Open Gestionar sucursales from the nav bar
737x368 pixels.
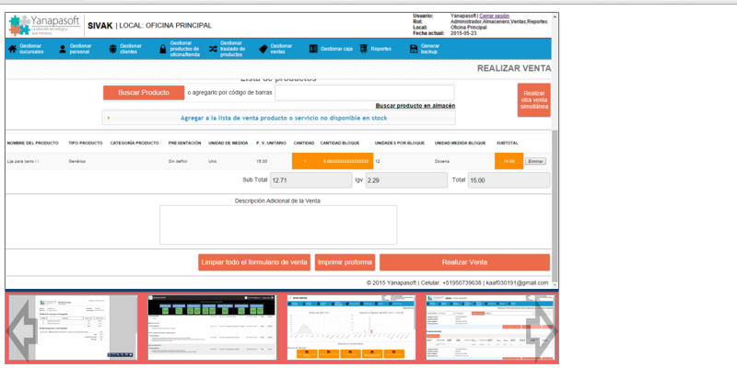coord(28,49)
